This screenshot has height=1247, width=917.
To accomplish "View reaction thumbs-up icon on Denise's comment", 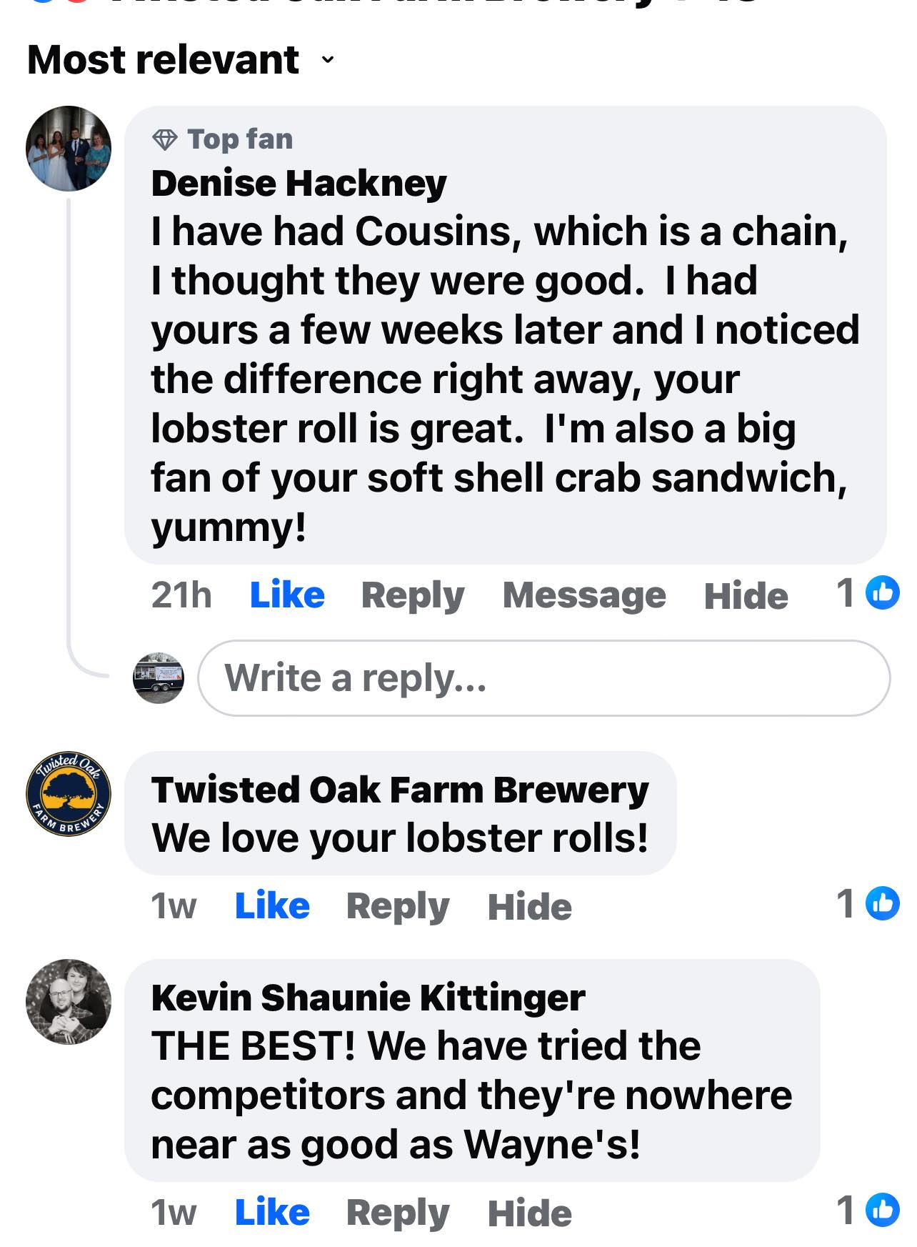I will click(883, 593).
